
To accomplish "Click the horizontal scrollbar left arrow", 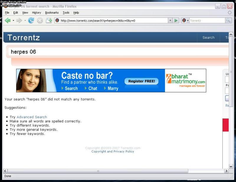I will point(5,171).
